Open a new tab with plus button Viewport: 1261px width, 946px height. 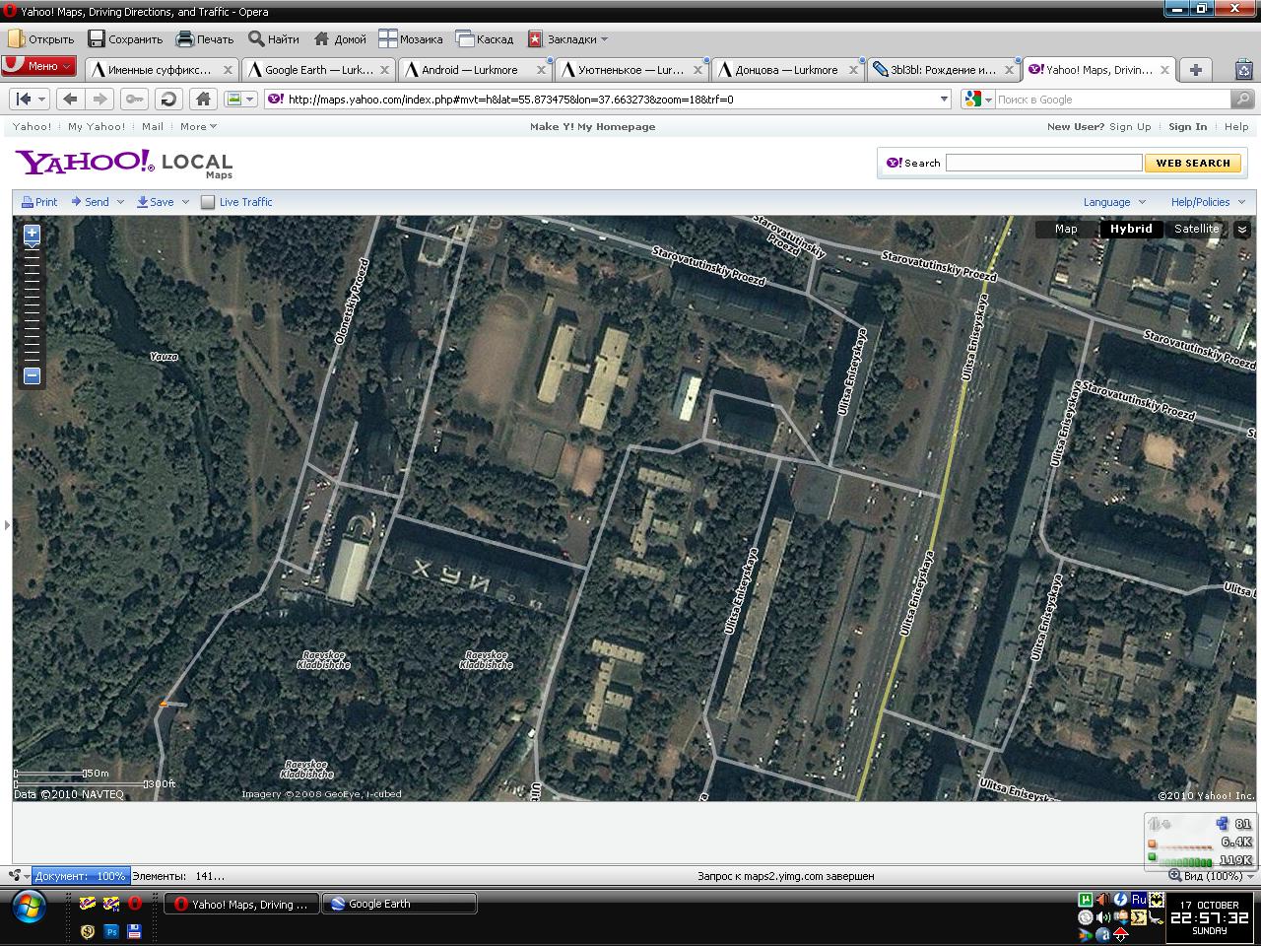click(1195, 70)
